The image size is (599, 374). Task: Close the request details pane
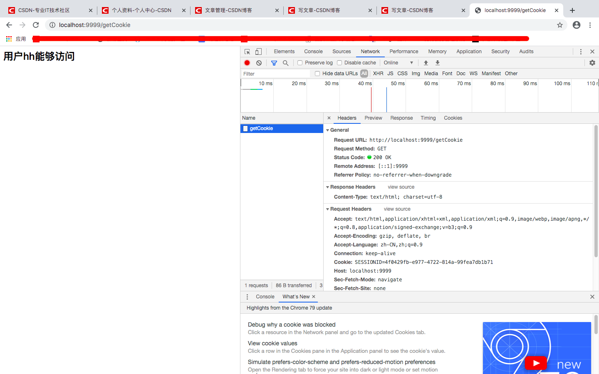pyautogui.click(x=329, y=118)
